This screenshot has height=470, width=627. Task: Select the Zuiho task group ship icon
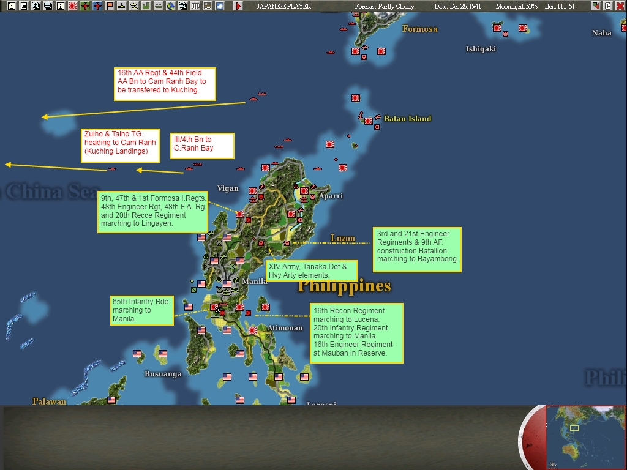pyautogui.click(x=112, y=169)
